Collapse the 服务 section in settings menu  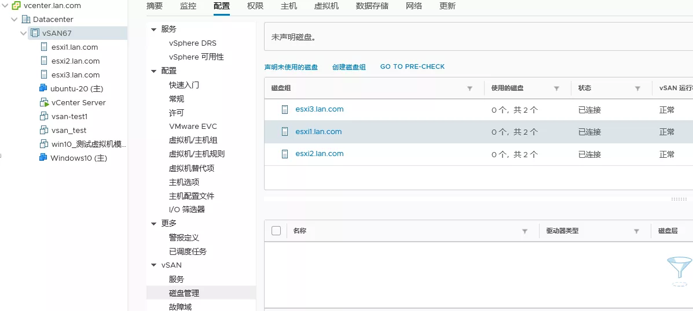point(153,29)
